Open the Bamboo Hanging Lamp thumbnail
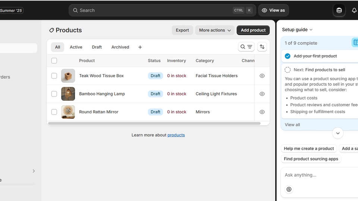The width and height of the screenshot is (358, 201). tap(68, 94)
